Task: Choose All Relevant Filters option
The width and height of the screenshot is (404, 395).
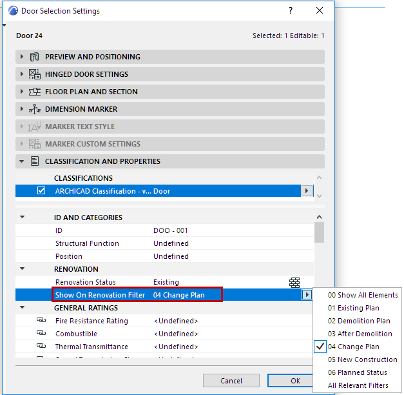Action: pyautogui.click(x=358, y=385)
